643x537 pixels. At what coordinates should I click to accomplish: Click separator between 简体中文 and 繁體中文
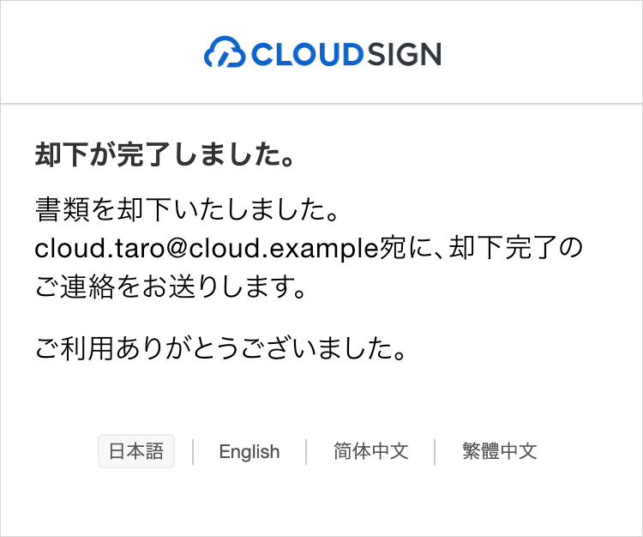point(435,452)
